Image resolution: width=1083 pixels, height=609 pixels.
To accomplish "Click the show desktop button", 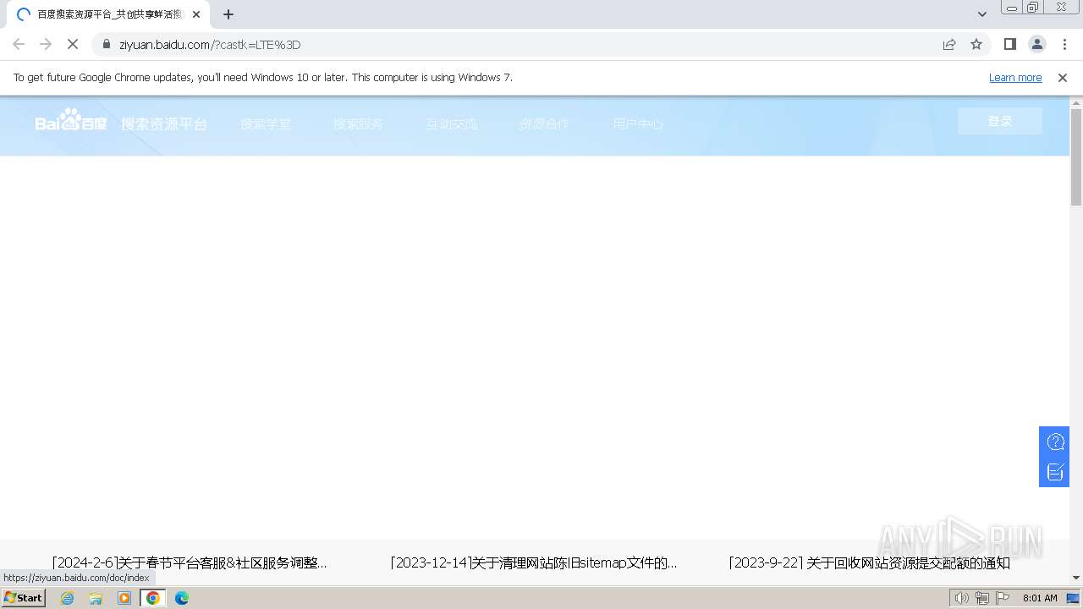I will click(x=1074, y=599).
